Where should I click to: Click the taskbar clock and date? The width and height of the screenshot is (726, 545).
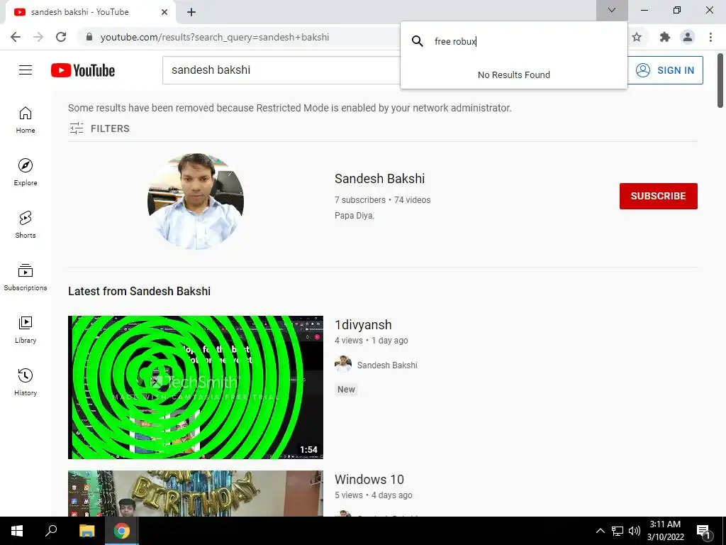tap(665, 531)
